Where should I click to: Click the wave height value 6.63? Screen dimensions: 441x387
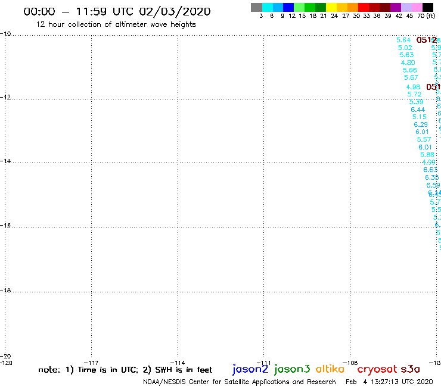tap(430, 170)
